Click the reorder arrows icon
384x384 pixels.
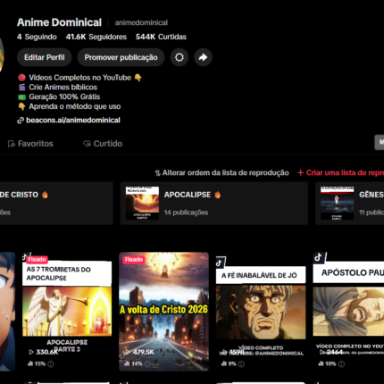pos(158,173)
